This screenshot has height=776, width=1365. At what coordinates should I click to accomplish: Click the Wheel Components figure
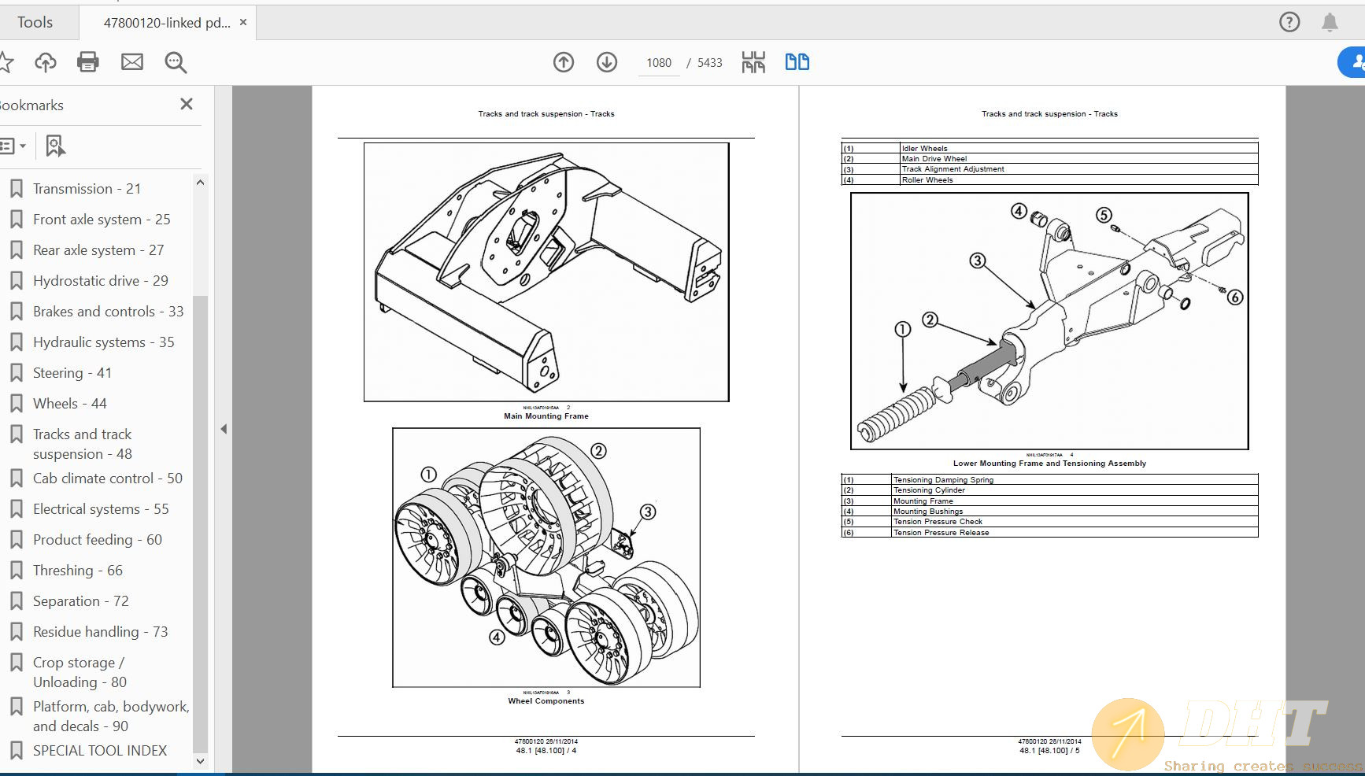coord(546,557)
